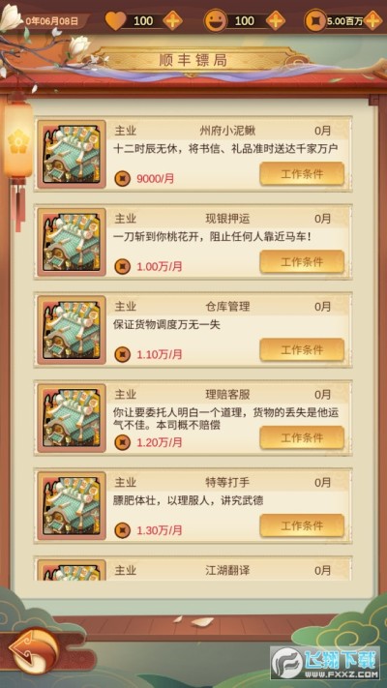
Task: Select 理赔客服 building thumbnail
Action: pyautogui.click(x=72, y=418)
